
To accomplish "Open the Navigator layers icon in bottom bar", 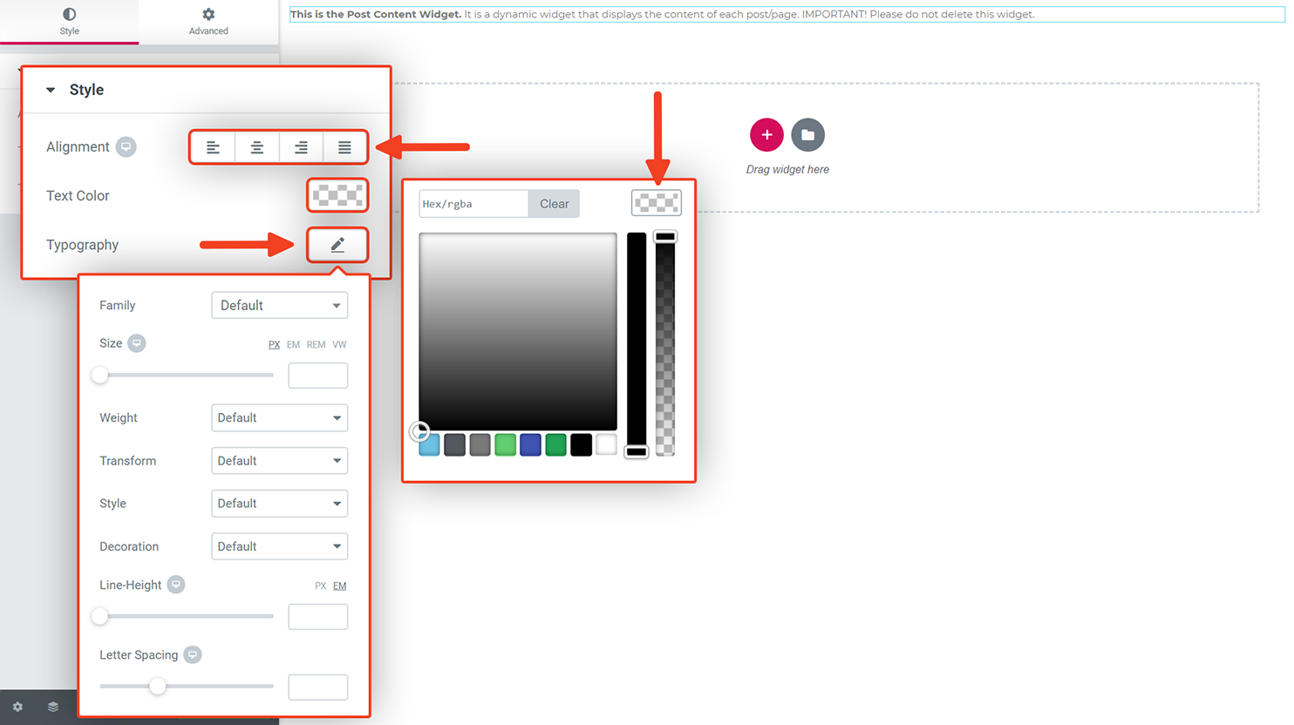I will click(52, 707).
